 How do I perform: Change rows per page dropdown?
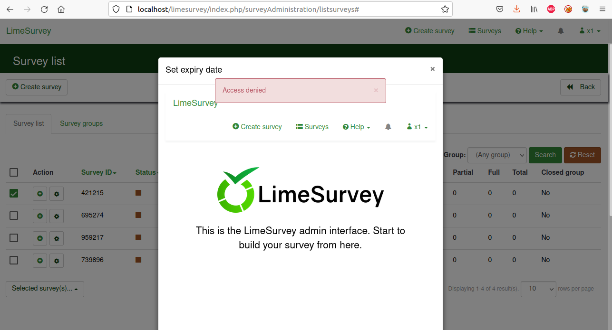pos(538,289)
